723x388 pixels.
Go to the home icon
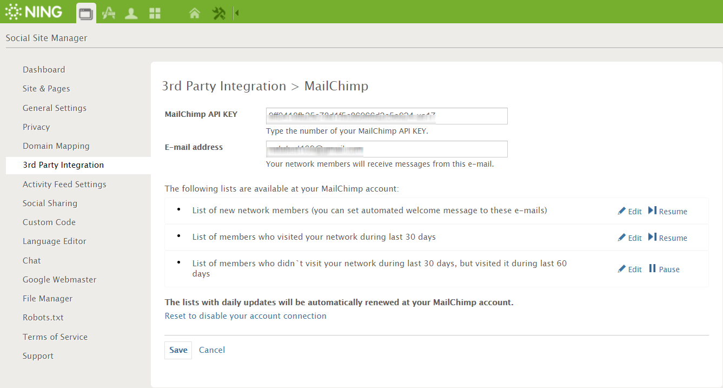point(195,14)
